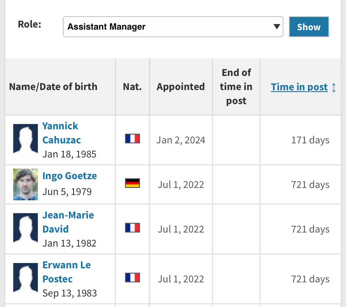Screen dimensions: 346x307
Task: Click the Show button
Action: click(309, 27)
